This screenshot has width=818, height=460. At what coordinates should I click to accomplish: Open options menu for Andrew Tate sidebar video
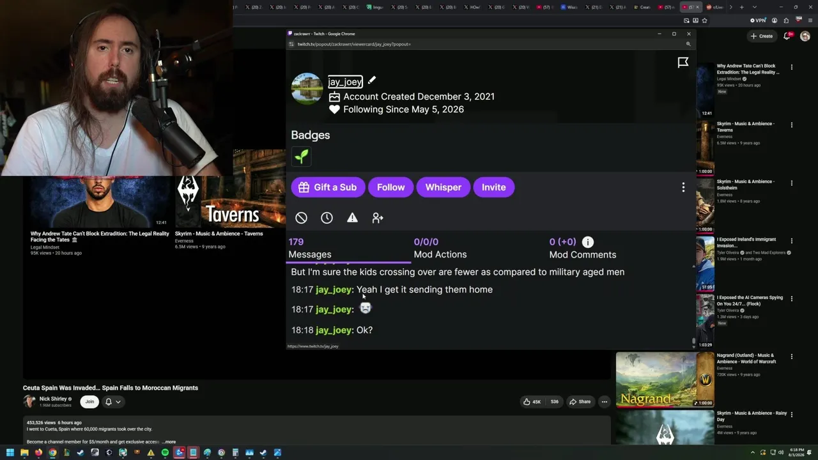tap(792, 67)
